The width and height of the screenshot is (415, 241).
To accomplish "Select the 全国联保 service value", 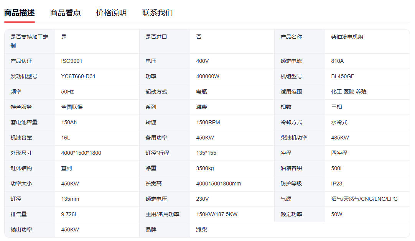I will coord(72,107).
